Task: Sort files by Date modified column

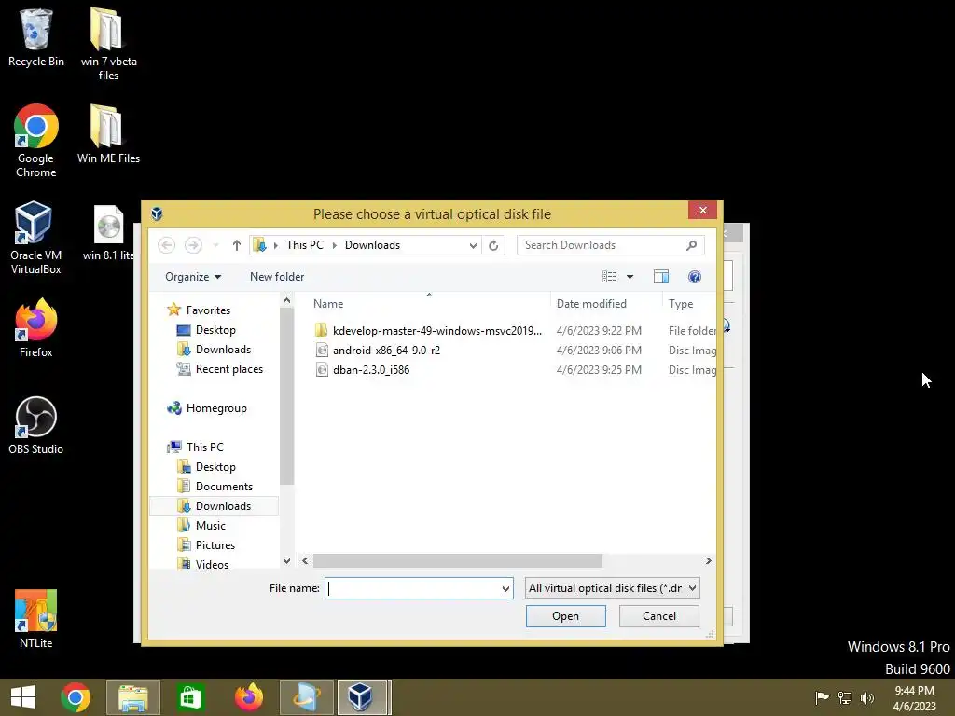Action: point(591,304)
